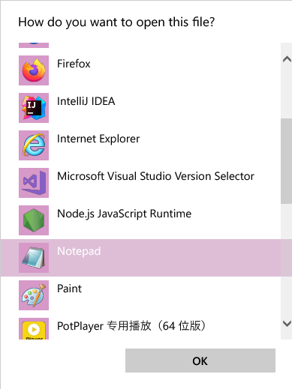Select the PotPlayer yellow icon

click(34, 328)
